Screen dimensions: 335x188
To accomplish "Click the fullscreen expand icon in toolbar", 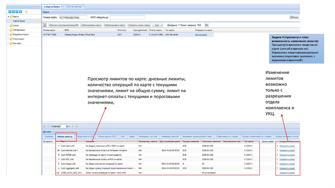I will pyautogui.click(x=45, y=25).
